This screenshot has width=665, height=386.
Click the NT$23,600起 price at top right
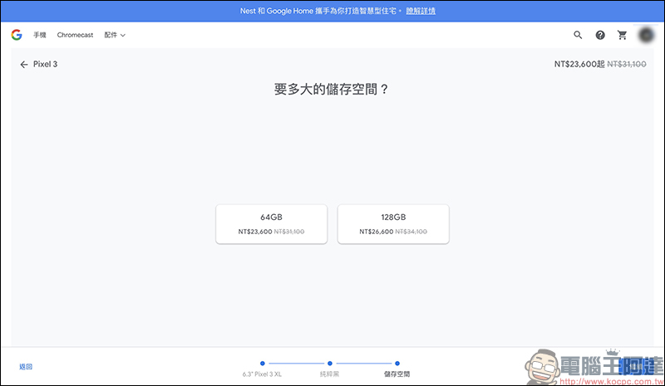point(579,64)
